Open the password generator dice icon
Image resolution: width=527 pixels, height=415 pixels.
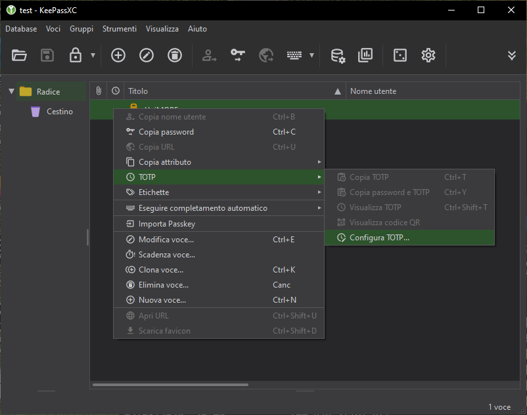point(400,55)
